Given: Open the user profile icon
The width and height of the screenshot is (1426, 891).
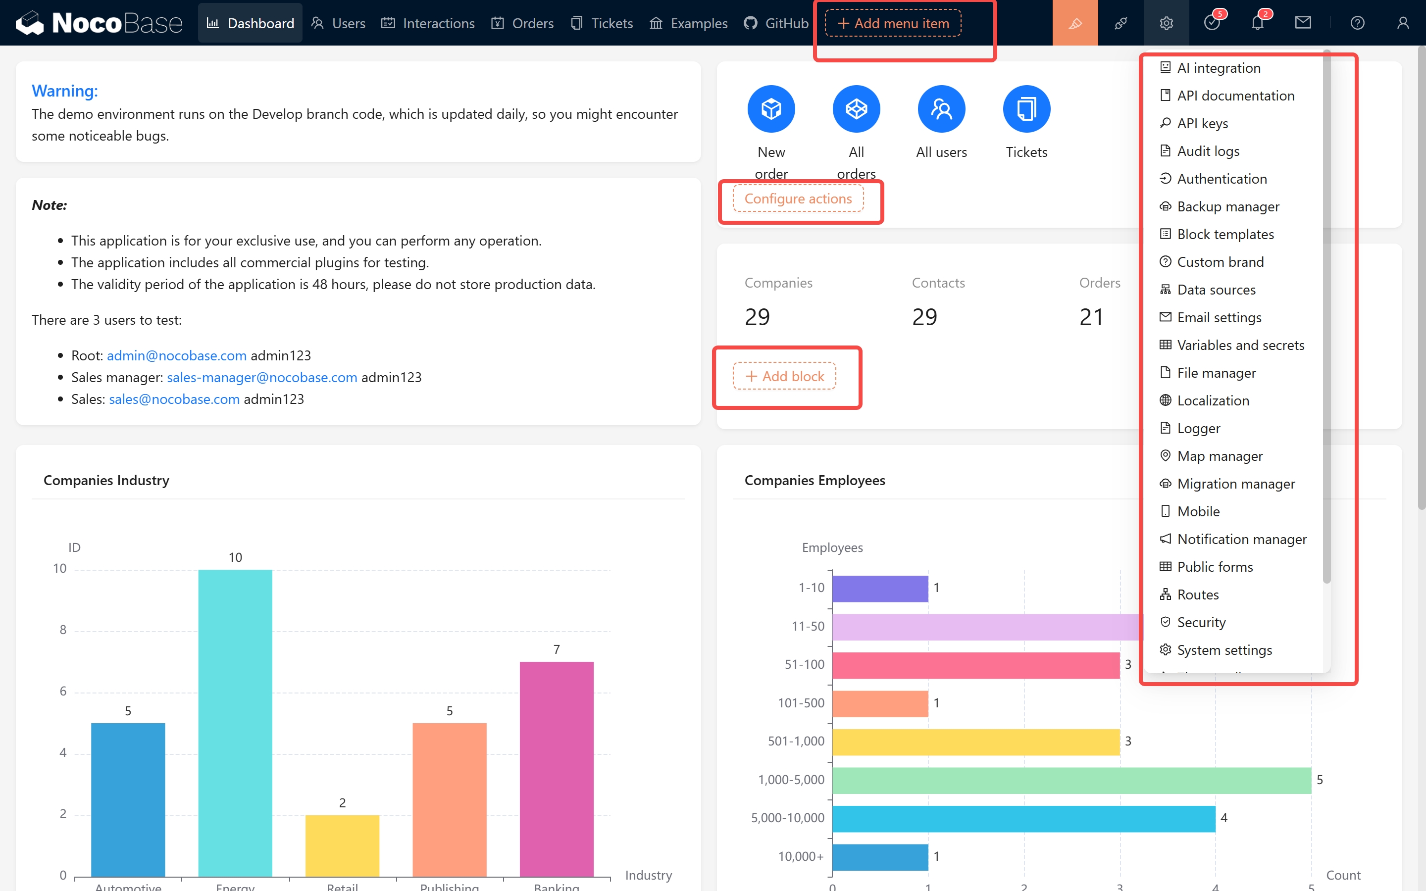Looking at the screenshot, I should [1403, 23].
